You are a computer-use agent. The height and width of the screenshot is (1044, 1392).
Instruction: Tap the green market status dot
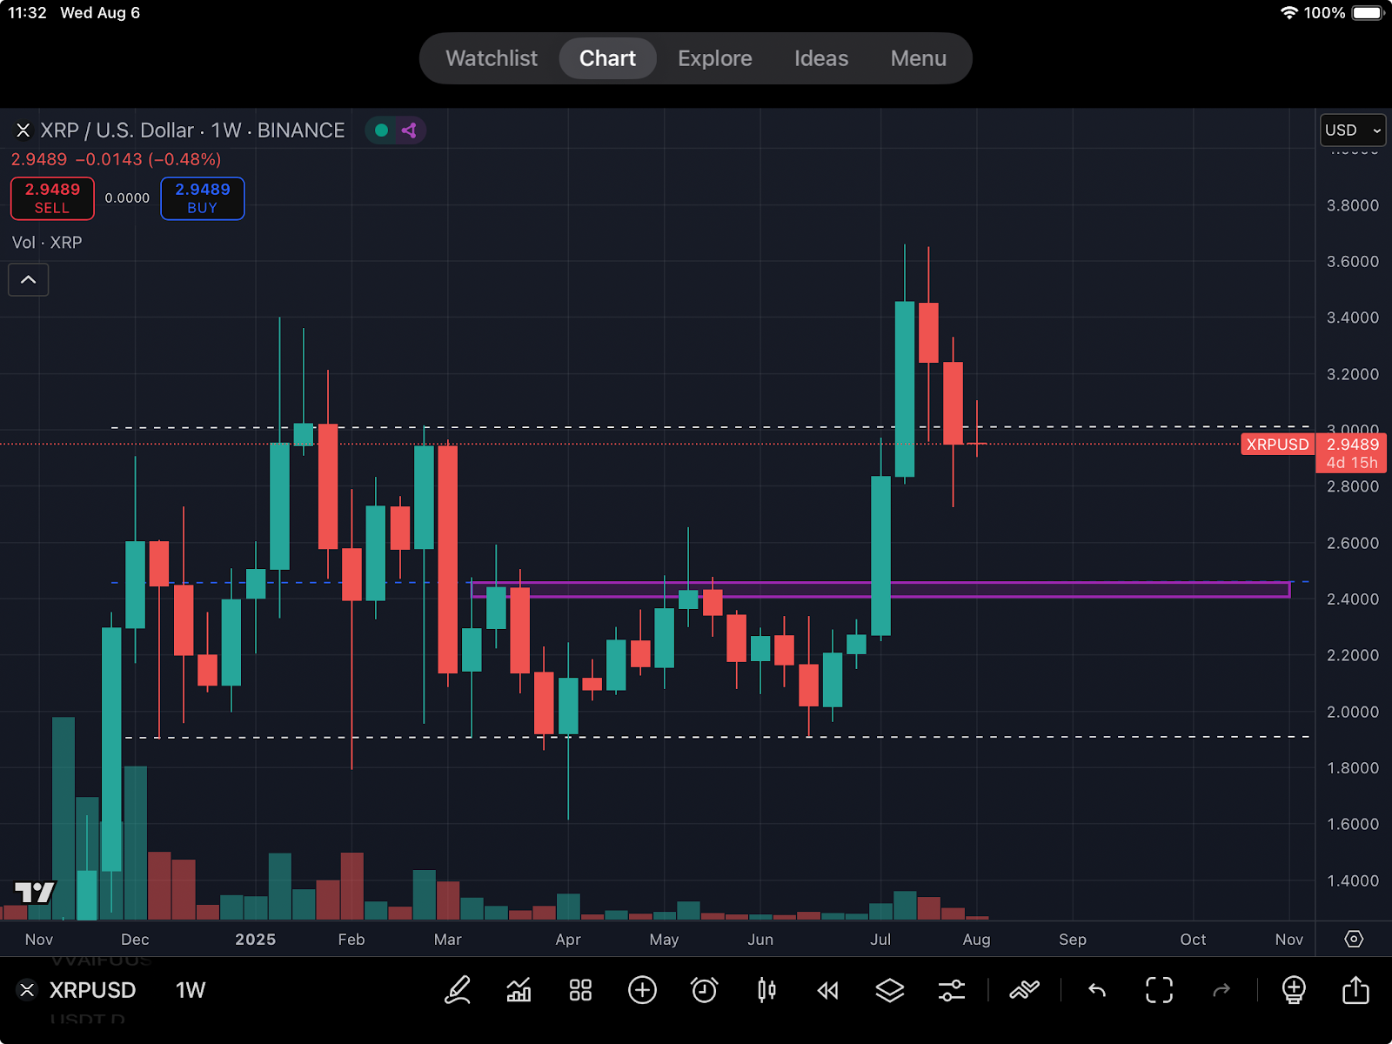(381, 130)
